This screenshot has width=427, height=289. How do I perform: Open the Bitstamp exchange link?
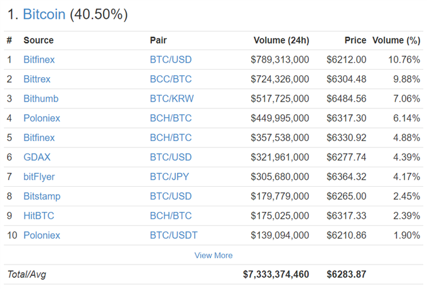(x=42, y=197)
